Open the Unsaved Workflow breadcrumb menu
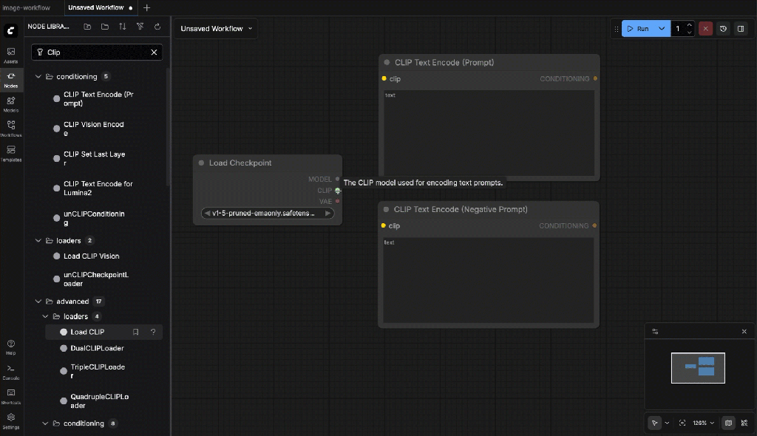Image resolution: width=757 pixels, height=436 pixels. coord(216,29)
